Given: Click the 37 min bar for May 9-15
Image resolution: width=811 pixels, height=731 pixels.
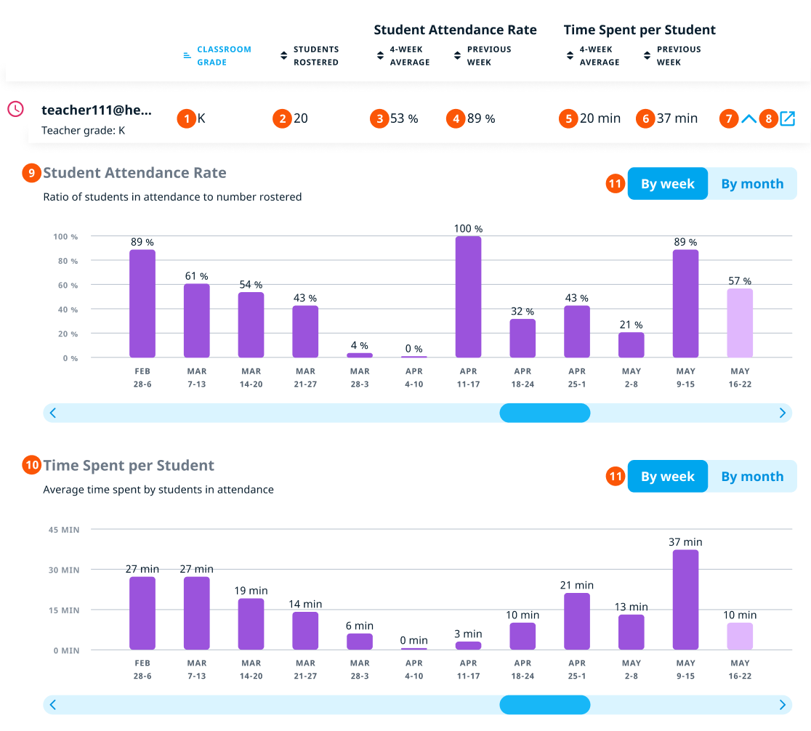Looking at the screenshot, I should 685,599.
